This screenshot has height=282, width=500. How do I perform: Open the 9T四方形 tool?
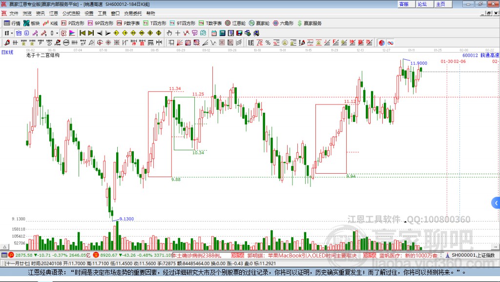[183, 23]
